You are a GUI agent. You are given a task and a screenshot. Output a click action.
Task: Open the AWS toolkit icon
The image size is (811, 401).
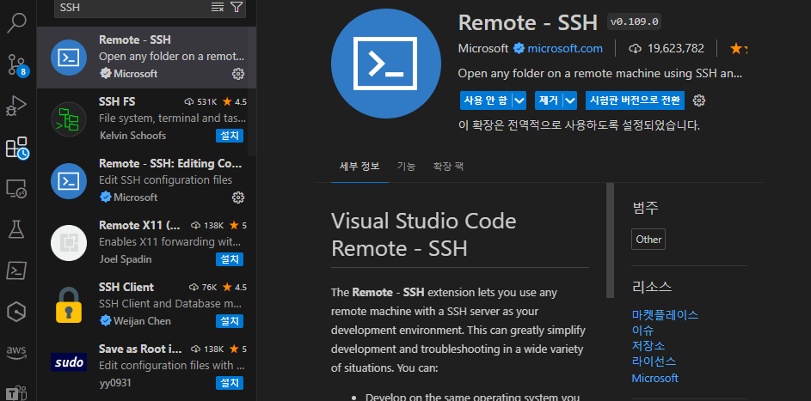(x=16, y=353)
